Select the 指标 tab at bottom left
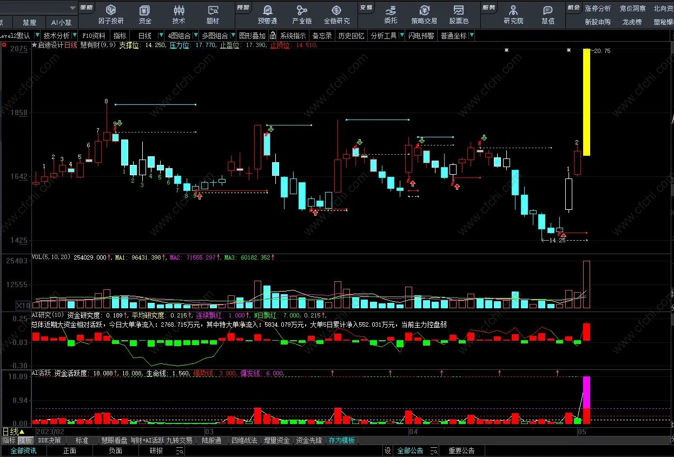This screenshot has height=457, width=674. [9, 441]
